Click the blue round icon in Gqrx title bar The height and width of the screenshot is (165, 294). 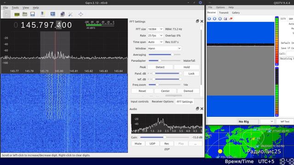(x=200, y=3)
